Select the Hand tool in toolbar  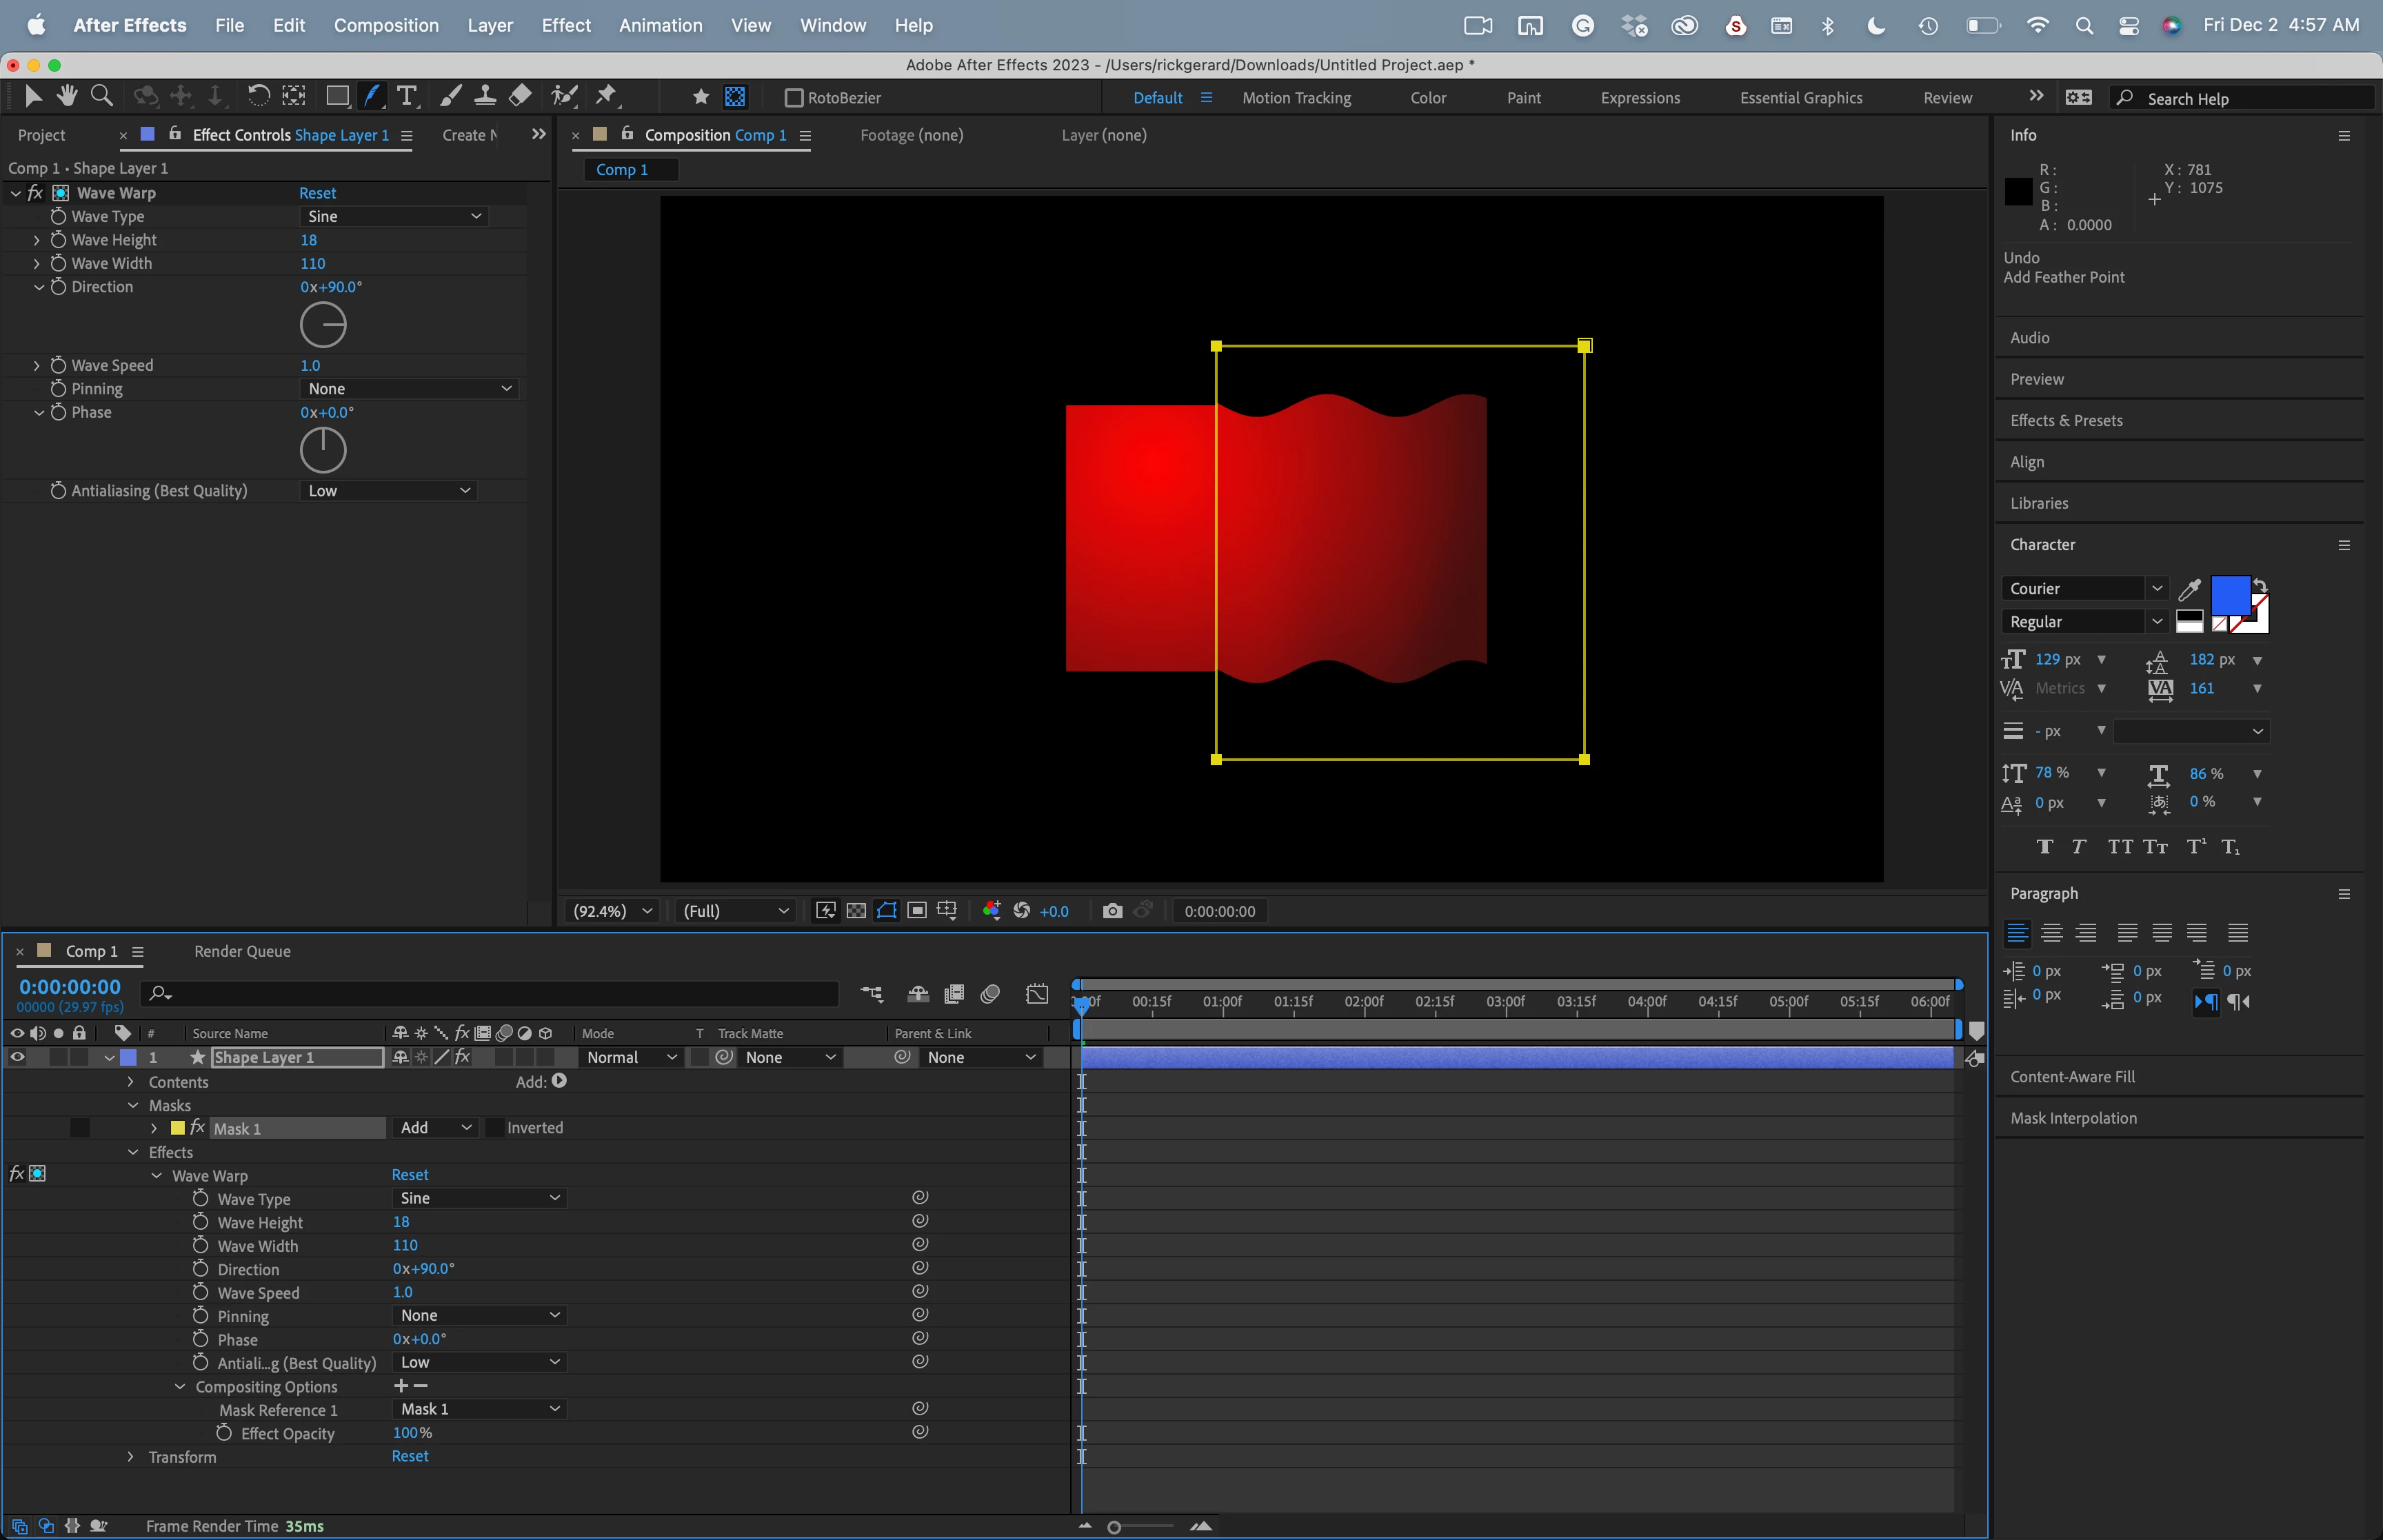point(67,96)
